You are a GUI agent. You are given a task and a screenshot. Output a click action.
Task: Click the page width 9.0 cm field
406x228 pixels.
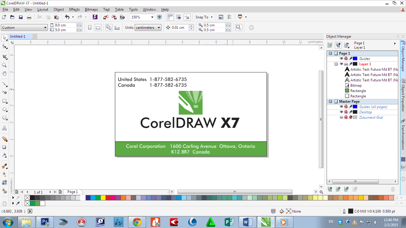(x=65, y=25)
